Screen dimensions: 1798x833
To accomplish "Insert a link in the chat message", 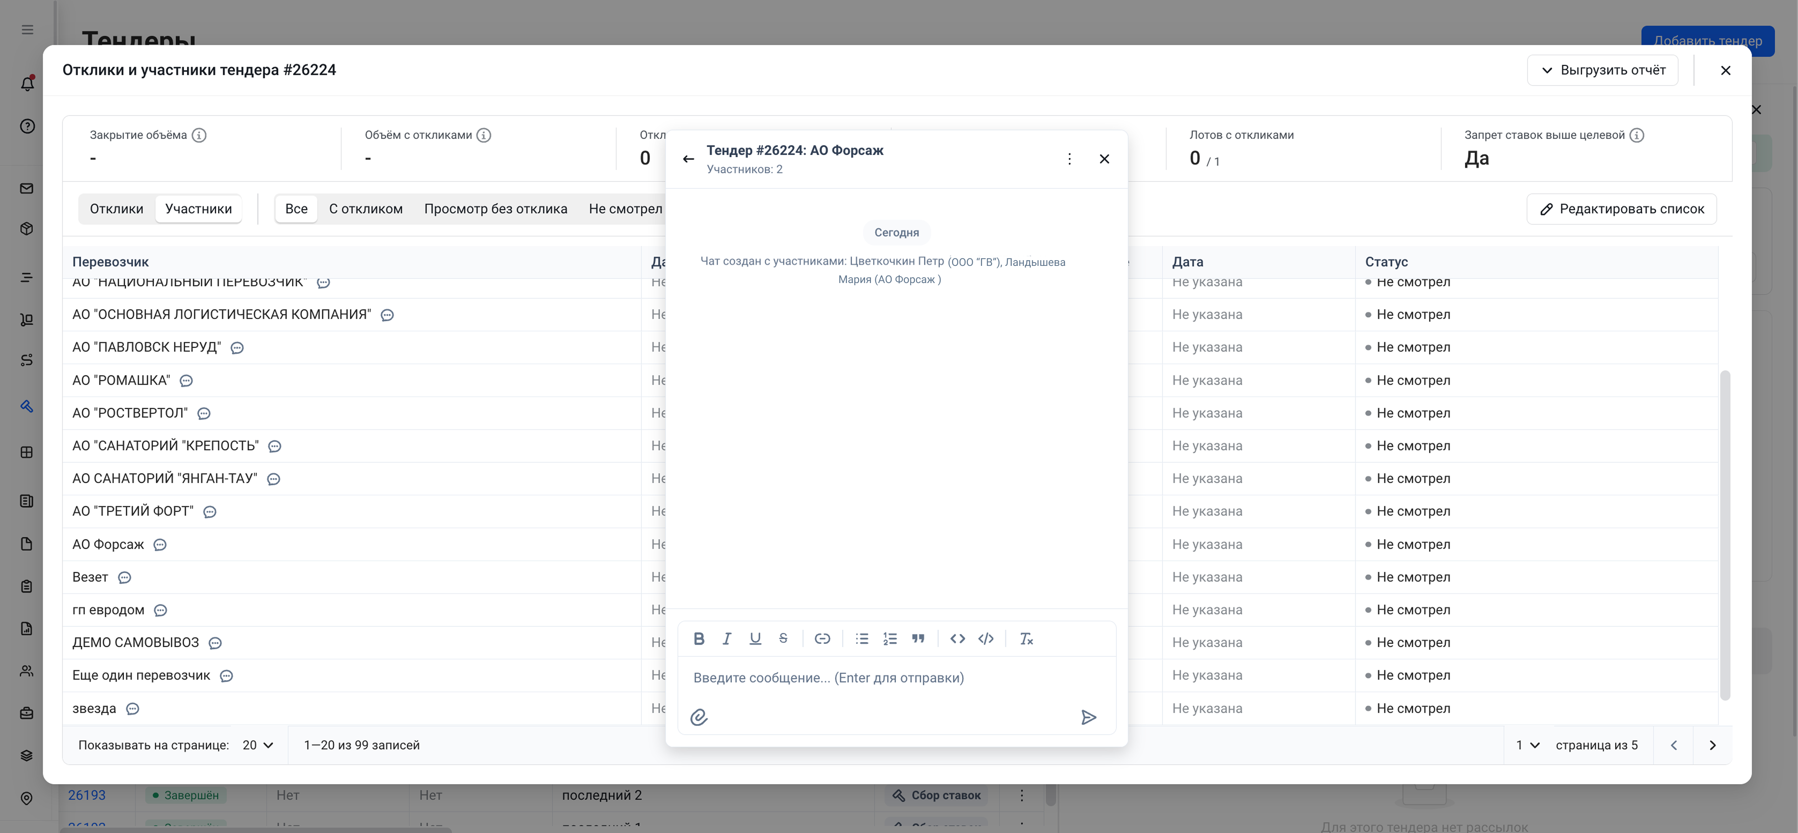I will pos(822,638).
